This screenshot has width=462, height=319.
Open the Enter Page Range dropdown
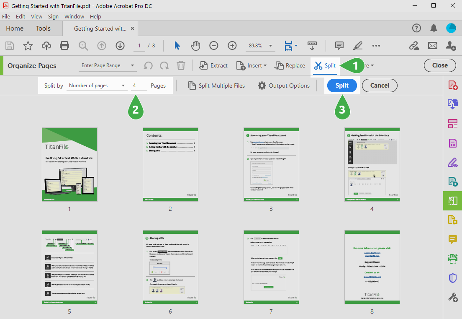(x=108, y=65)
